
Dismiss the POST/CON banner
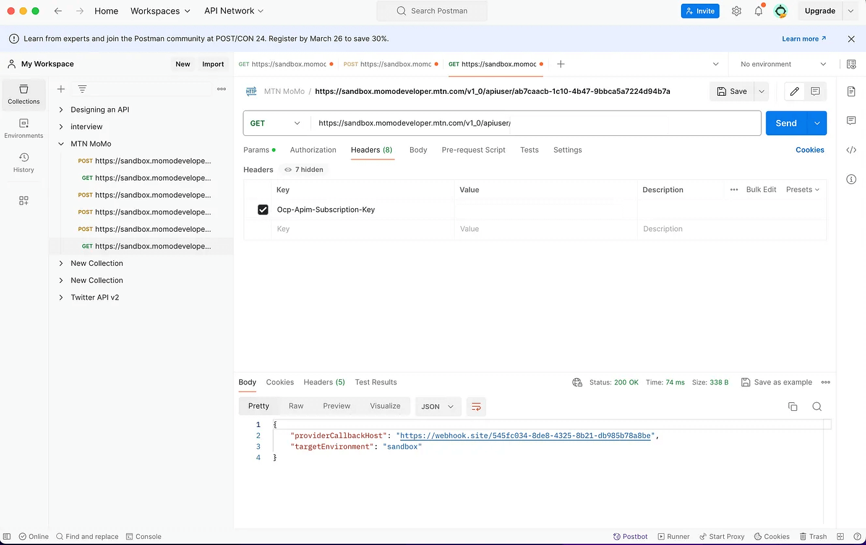[x=851, y=39]
